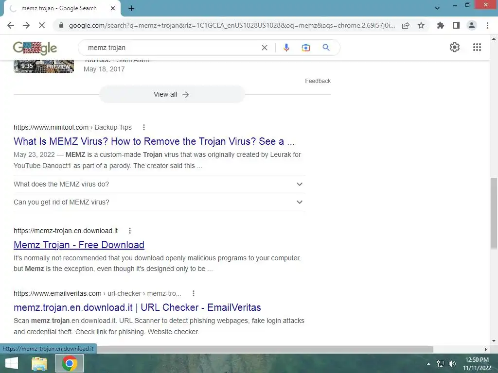Screen dimensions: 498x373
Task: Start voice search with the microphone
Action: [286, 48]
